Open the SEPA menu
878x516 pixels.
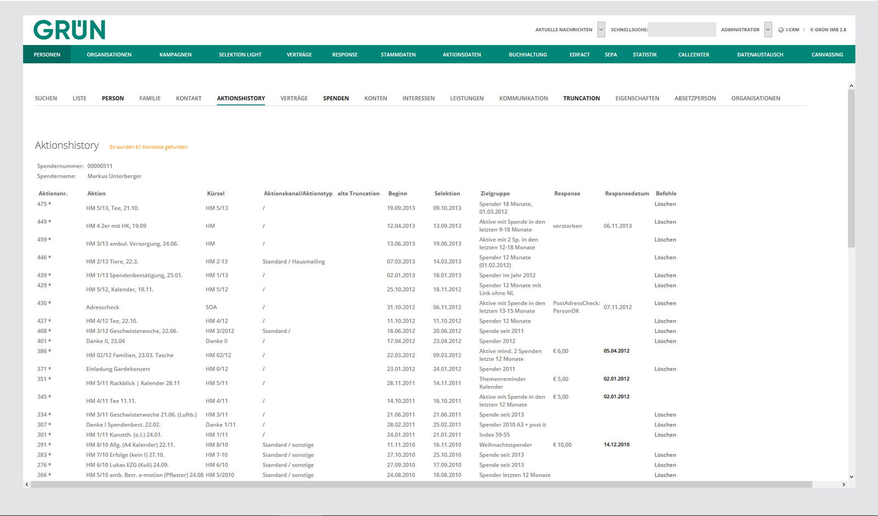coord(611,54)
